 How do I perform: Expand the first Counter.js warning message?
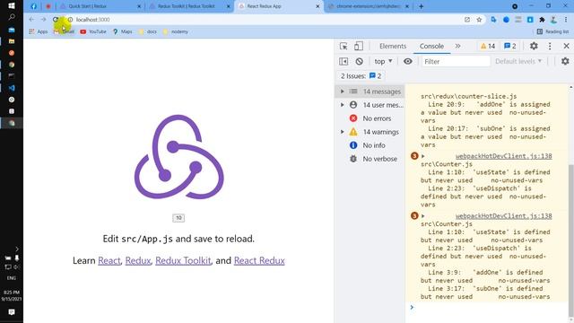pyautogui.click(x=423, y=156)
